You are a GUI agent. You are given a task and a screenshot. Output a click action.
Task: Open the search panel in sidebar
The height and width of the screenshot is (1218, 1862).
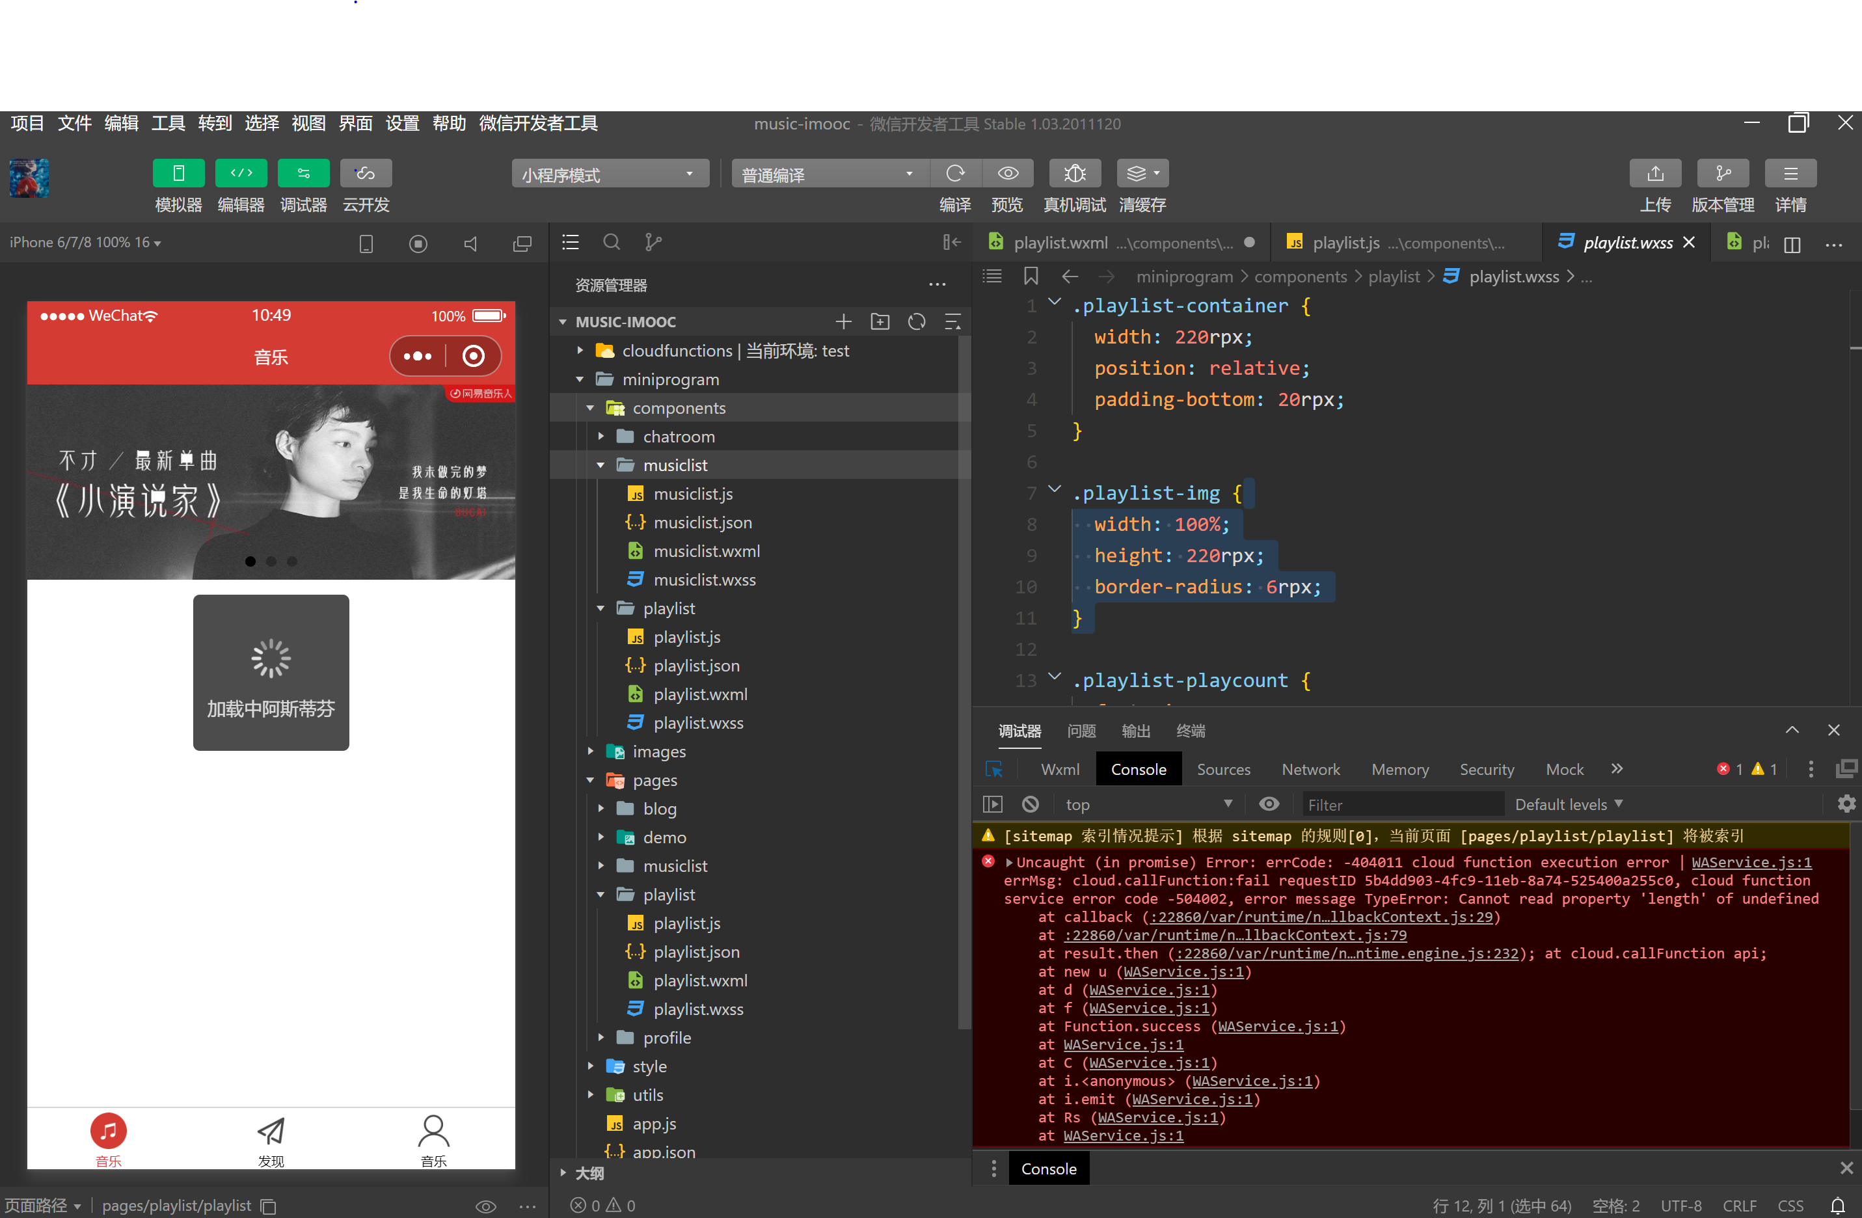(x=612, y=243)
